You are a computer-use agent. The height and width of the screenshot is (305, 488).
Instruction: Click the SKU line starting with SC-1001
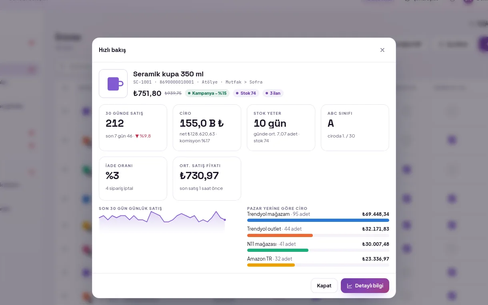click(198, 82)
